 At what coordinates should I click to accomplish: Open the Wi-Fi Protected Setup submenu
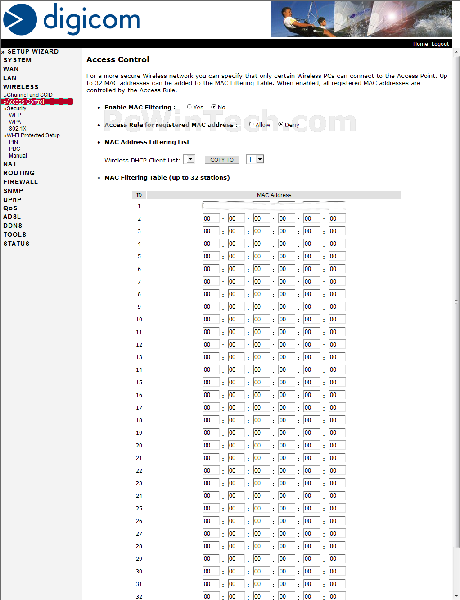click(x=33, y=135)
